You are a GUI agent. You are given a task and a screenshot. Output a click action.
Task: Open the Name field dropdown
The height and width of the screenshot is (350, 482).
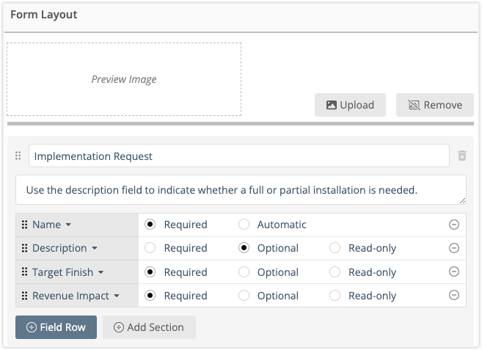(68, 225)
